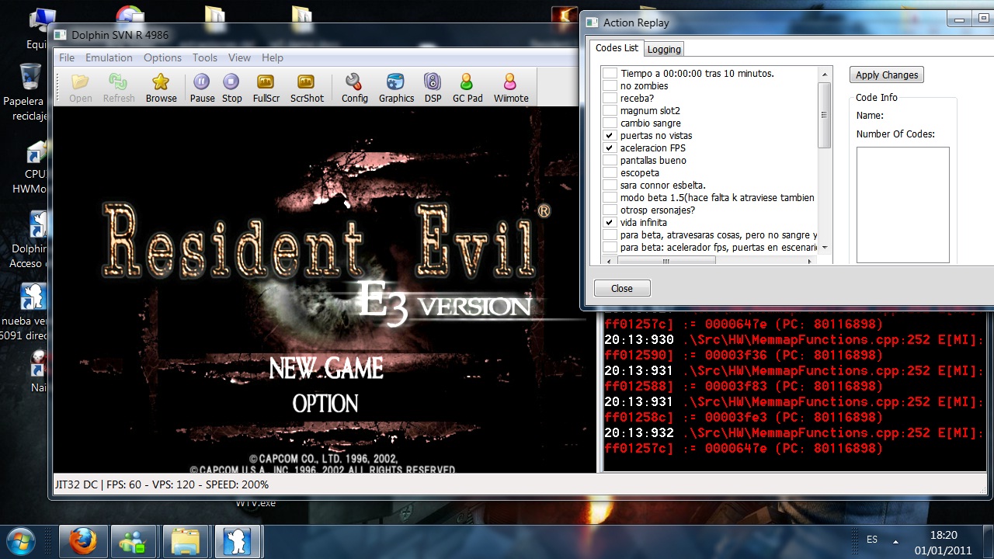Image resolution: width=994 pixels, height=559 pixels.
Task: Switch to fullscreen with FullScr icon
Action: click(x=266, y=87)
